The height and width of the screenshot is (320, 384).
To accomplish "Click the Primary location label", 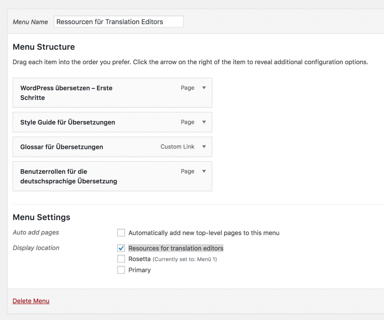I will (x=139, y=270).
